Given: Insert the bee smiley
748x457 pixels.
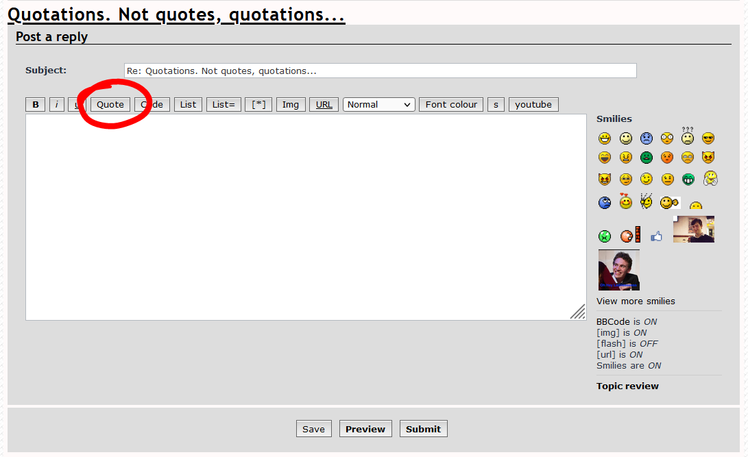Looking at the screenshot, I should (x=646, y=201).
